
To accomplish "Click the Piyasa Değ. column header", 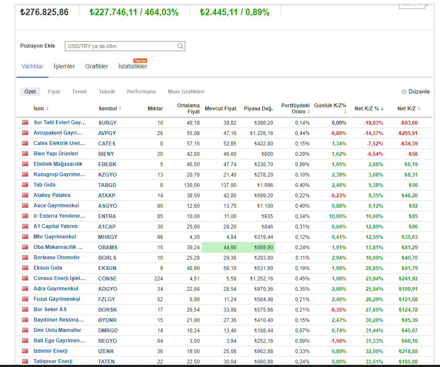I will coord(258,109).
